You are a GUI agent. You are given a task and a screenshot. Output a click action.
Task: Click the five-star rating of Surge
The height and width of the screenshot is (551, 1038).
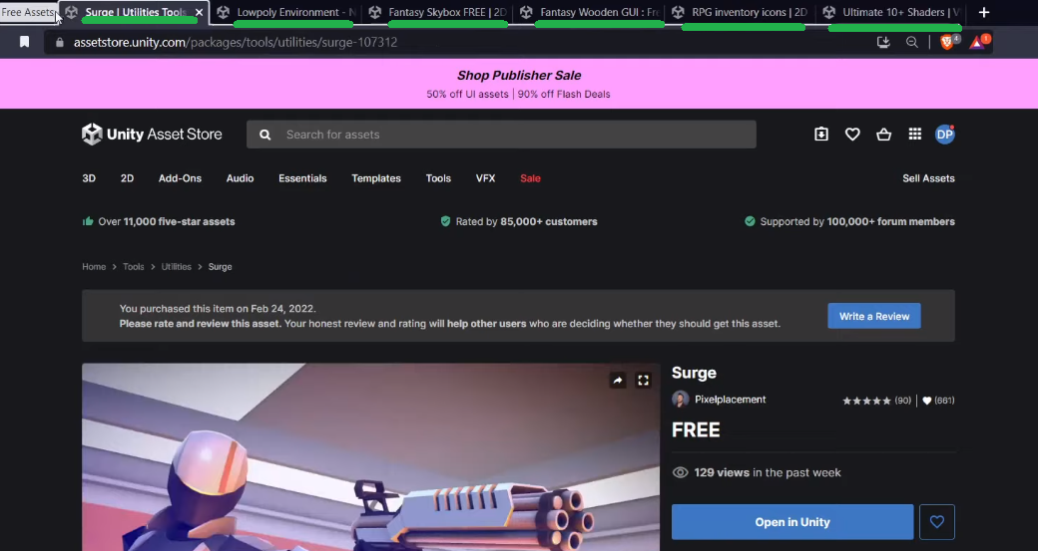tap(866, 401)
